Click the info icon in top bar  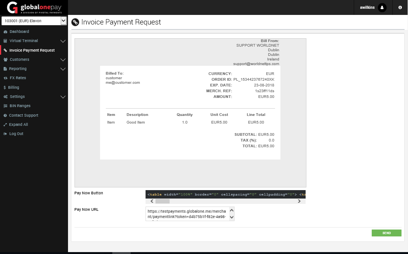pos(400,8)
